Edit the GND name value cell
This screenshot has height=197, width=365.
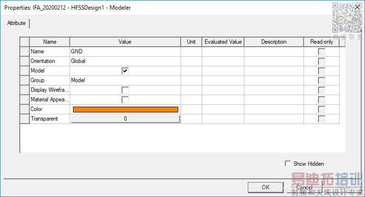coord(125,51)
